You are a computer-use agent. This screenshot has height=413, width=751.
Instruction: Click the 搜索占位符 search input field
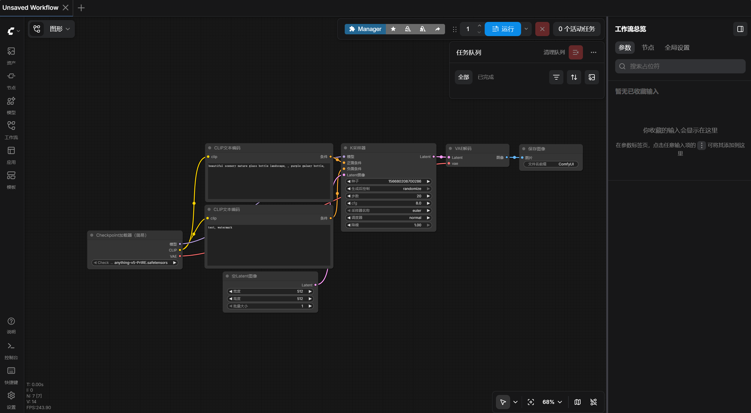[x=680, y=66]
